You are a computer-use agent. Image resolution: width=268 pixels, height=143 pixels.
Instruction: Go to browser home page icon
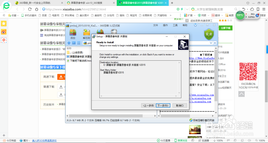pyautogui.click(x=36, y=9)
